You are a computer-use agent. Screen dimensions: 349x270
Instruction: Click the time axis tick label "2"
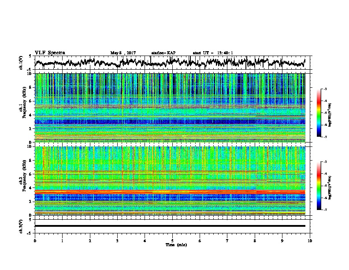click(x=90, y=241)
